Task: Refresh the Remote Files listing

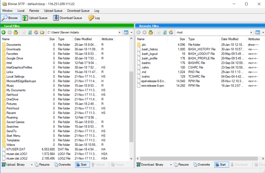Action: pos(165,32)
